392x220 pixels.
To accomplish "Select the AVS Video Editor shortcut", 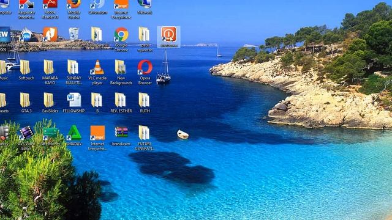I will click(26, 138).
